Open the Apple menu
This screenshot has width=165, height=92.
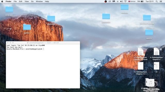tap(2, 2)
